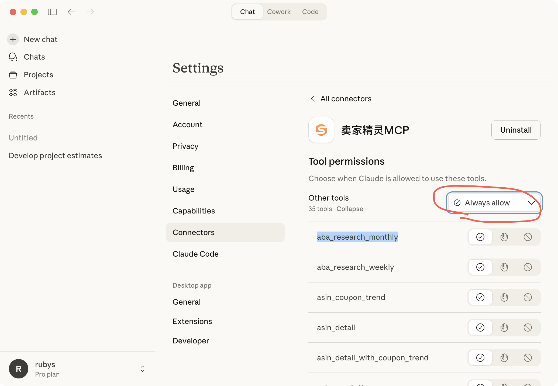This screenshot has width=558, height=386.
Task: Click the 卖家精灵MCP connector logo
Action: [321, 130]
